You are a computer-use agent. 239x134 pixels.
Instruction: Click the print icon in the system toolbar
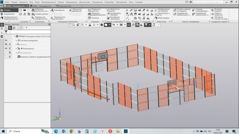coord(21,14)
